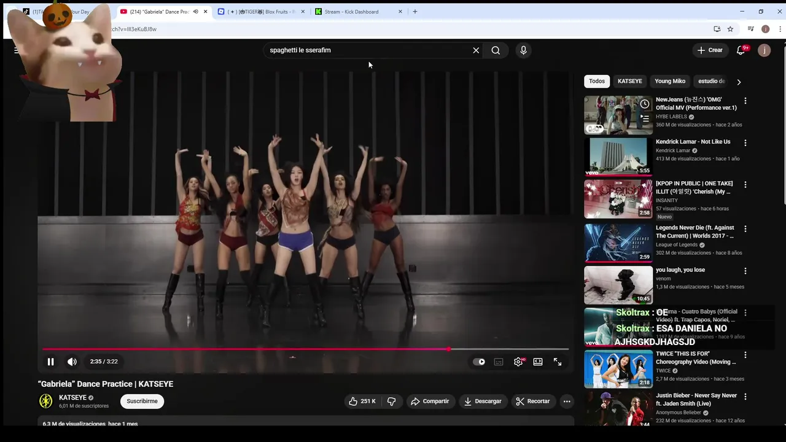
Task: Open options for the ILLIT Cherish video
Action: pyautogui.click(x=745, y=185)
